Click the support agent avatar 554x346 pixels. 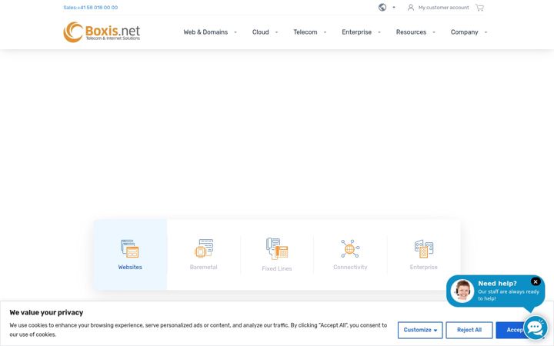click(x=462, y=291)
